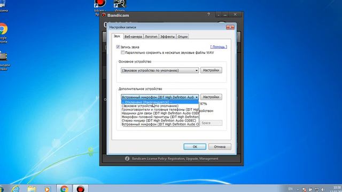Select (Звуковое устройство по умолчанию) in open list
The height and width of the screenshot is (192, 342).
[160, 106]
